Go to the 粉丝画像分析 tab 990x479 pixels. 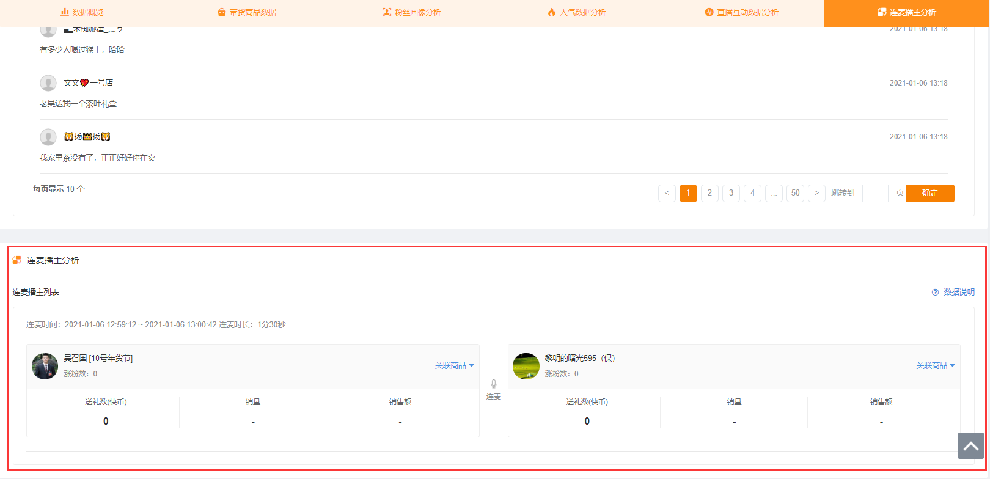point(411,12)
